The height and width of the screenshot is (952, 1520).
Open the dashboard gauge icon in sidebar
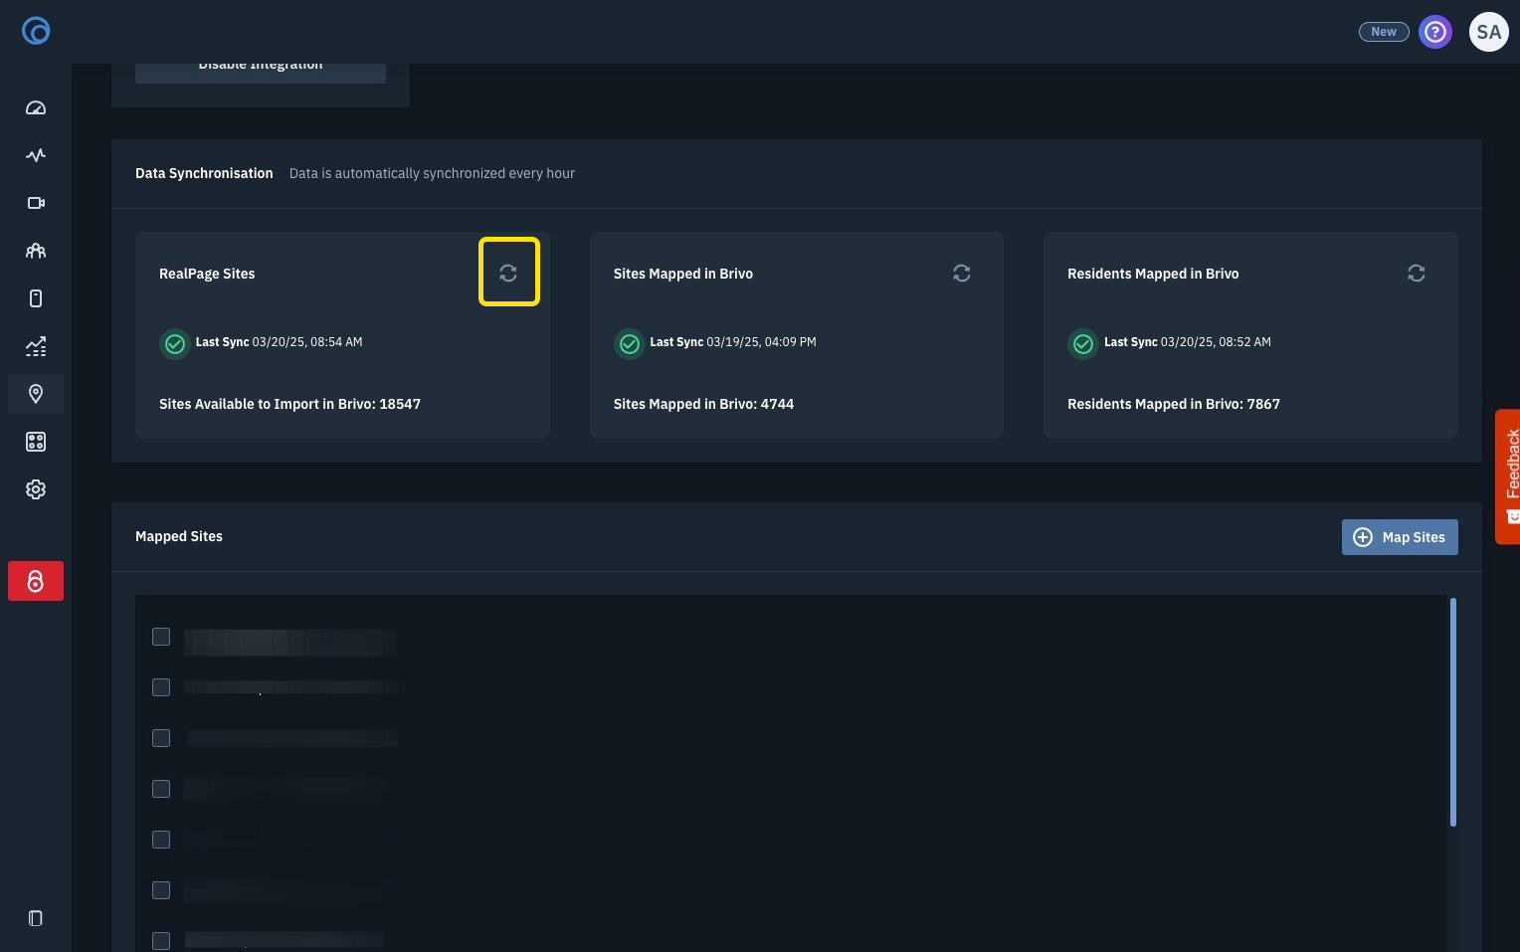click(x=36, y=107)
